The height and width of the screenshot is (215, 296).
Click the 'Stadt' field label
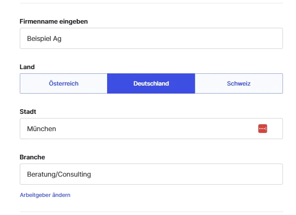pos(28,112)
